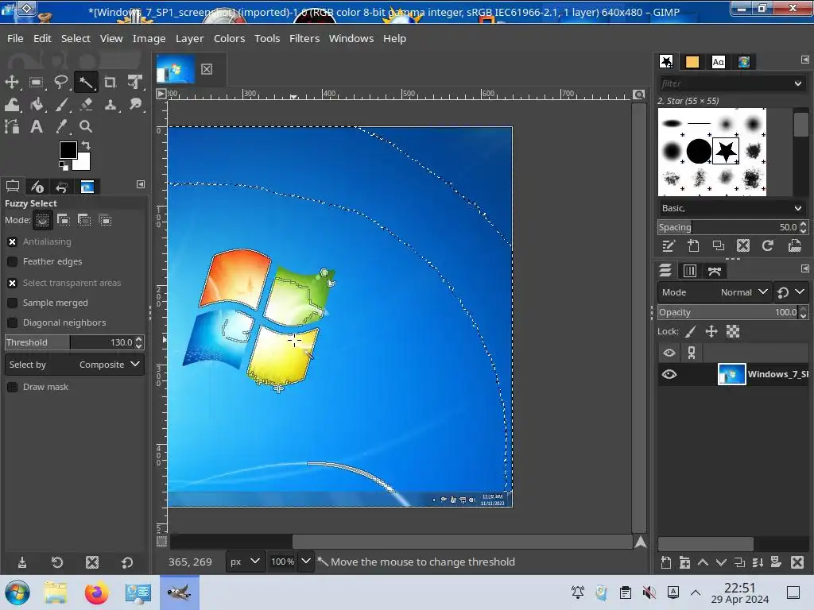Select the Text tool
The width and height of the screenshot is (814, 610).
coord(36,126)
